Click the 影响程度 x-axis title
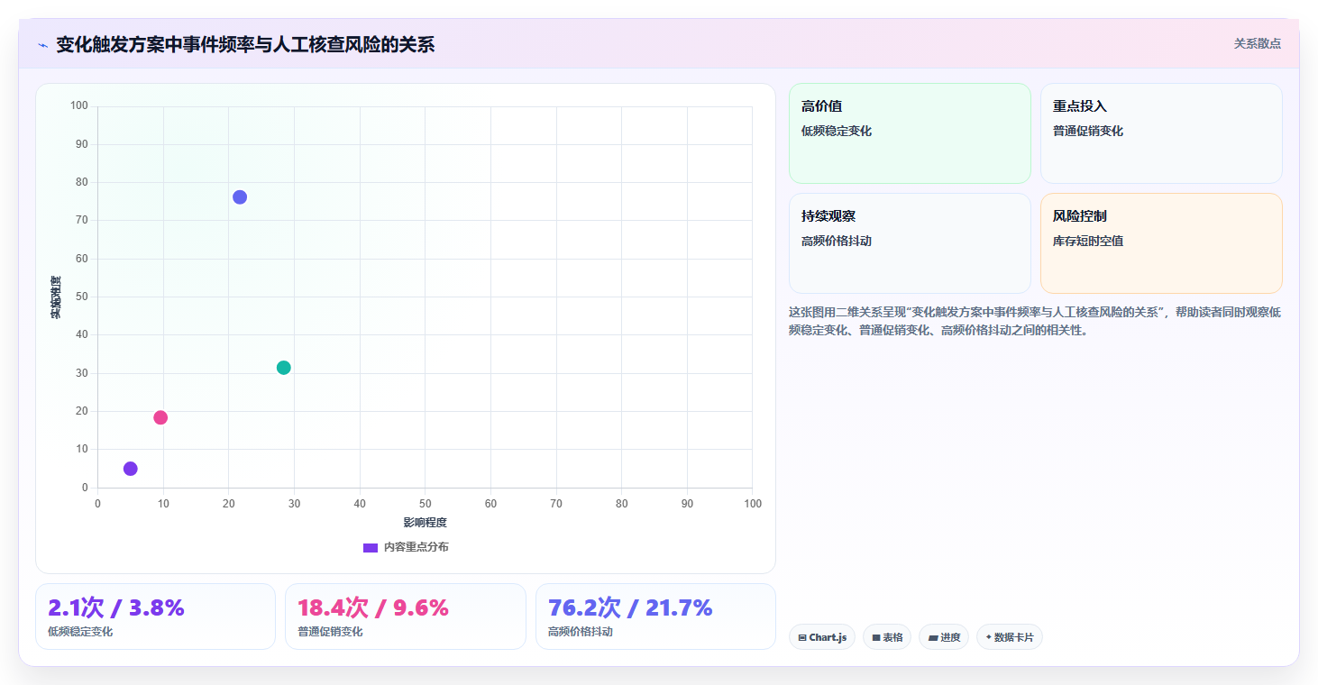 pyautogui.click(x=425, y=523)
